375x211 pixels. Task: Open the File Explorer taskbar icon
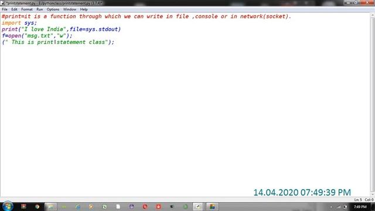50,207
